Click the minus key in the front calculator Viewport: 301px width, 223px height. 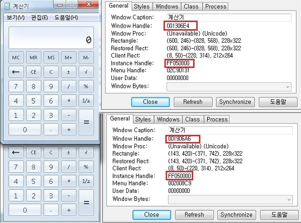click(69, 115)
